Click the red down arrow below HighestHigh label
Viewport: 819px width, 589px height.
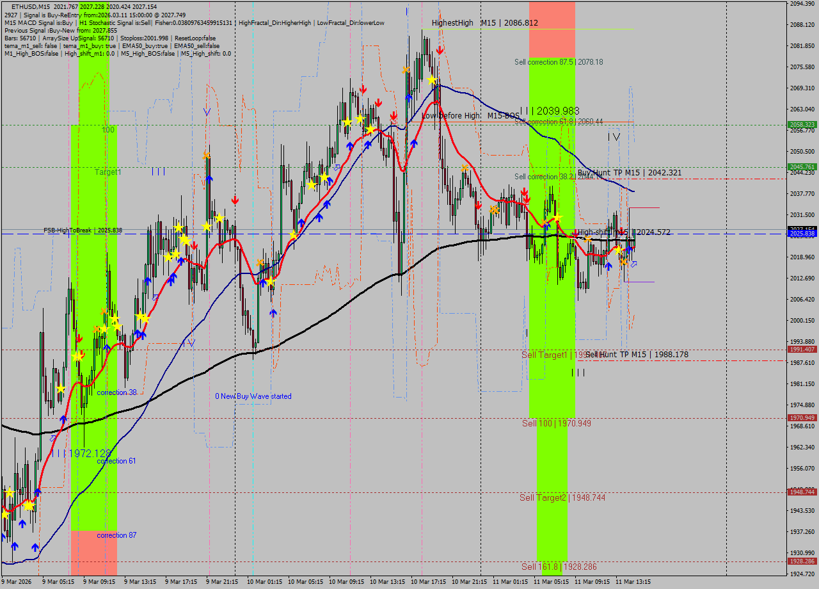440,50
